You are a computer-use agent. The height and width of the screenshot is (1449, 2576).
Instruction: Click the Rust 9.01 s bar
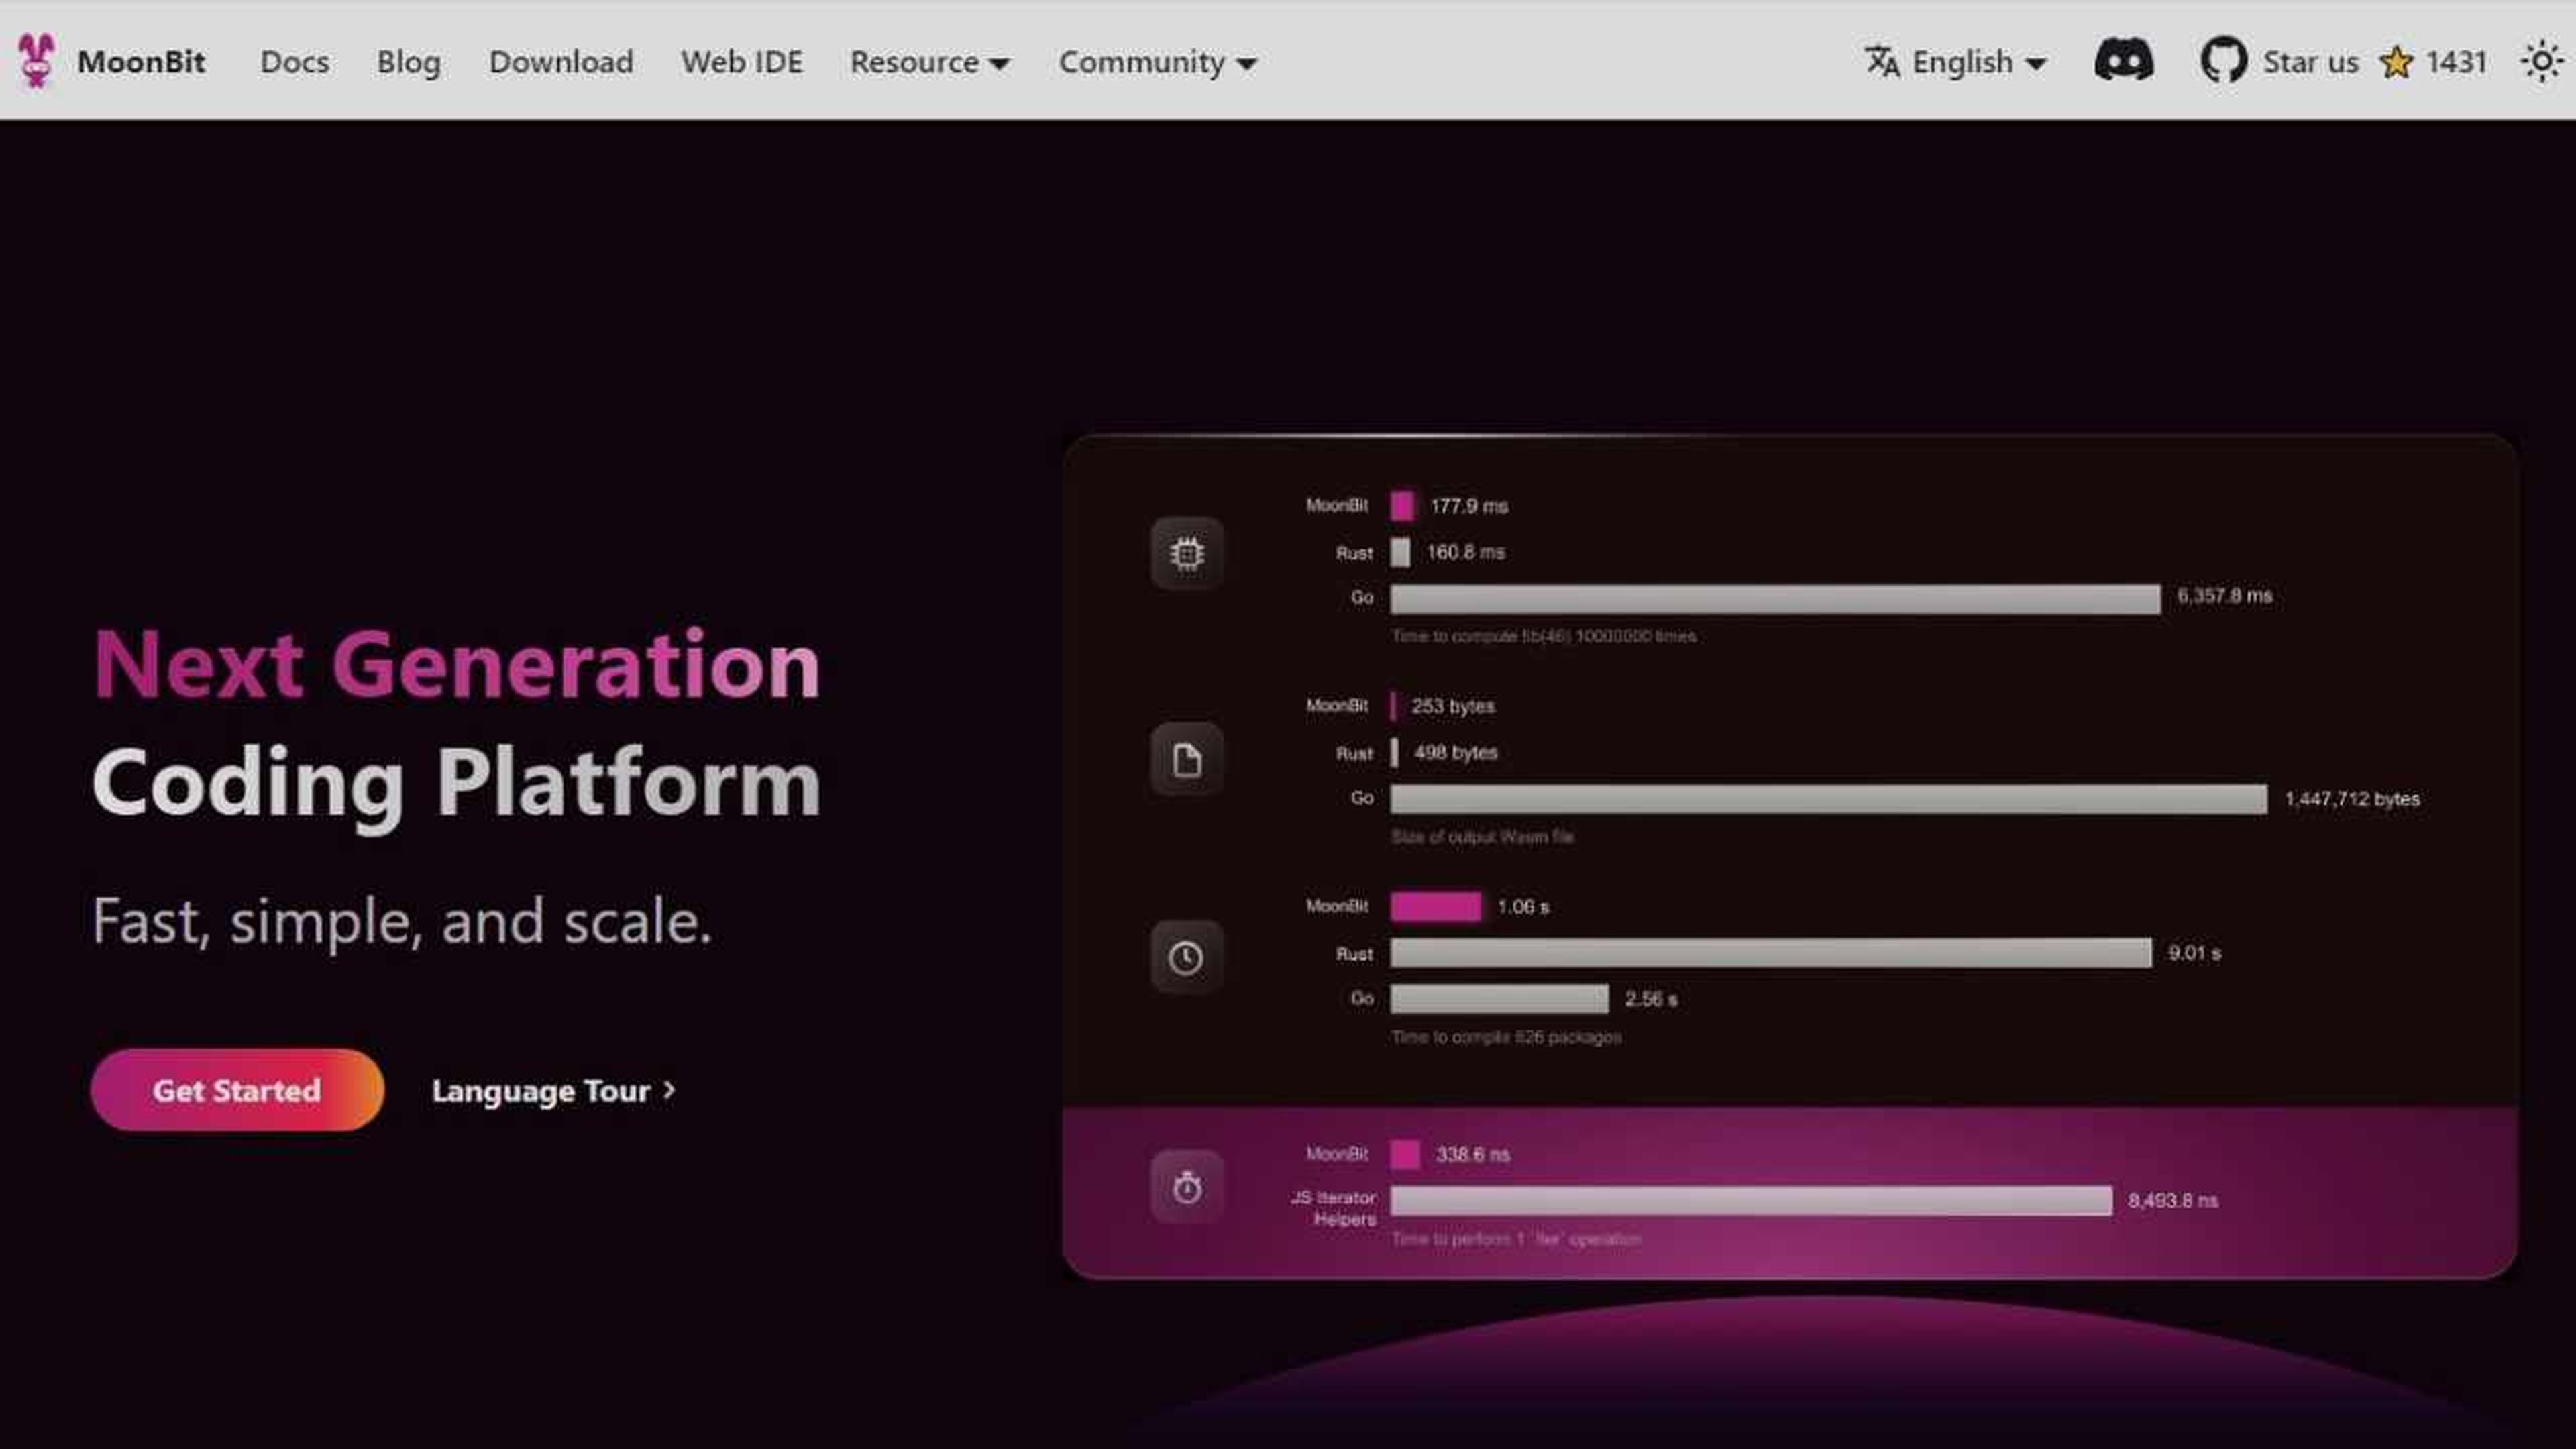(1770, 953)
